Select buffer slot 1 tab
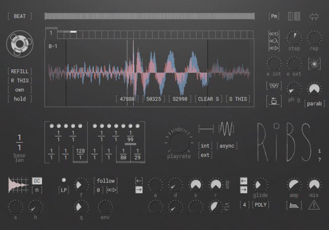Image resolution: width=329 pixels, height=230 pixels. [x=51, y=33]
